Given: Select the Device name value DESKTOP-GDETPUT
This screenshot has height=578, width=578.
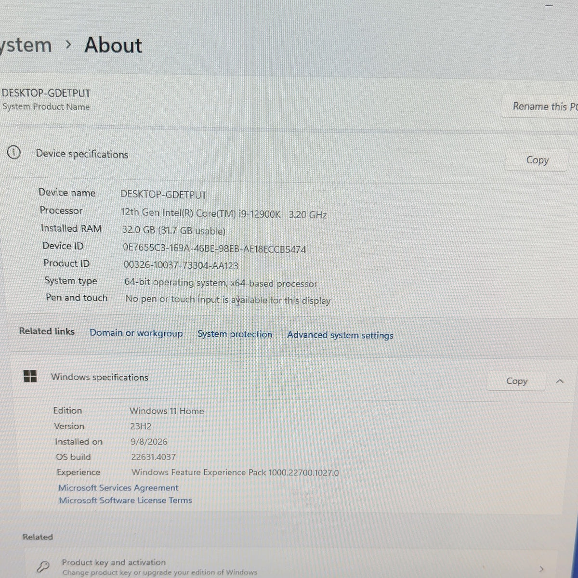Looking at the screenshot, I should click(x=164, y=195).
